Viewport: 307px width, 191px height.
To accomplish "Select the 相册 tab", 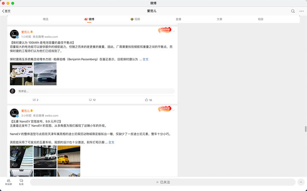I will tap(261, 19).
